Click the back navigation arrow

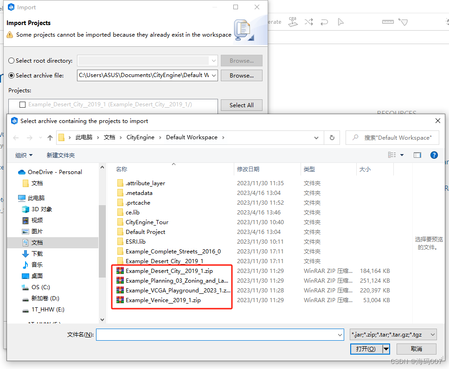(16, 138)
